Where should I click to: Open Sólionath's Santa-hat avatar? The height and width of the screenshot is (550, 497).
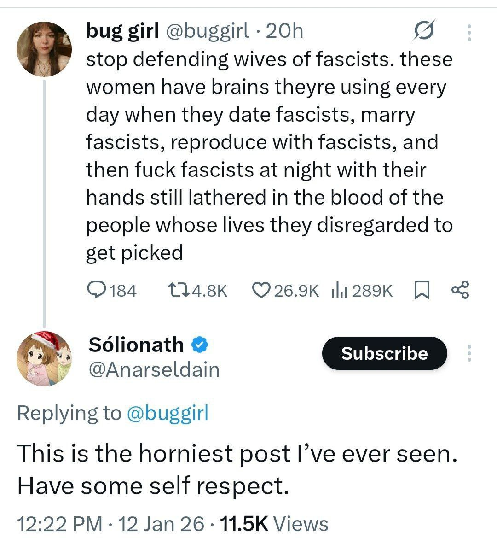[x=44, y=358]
